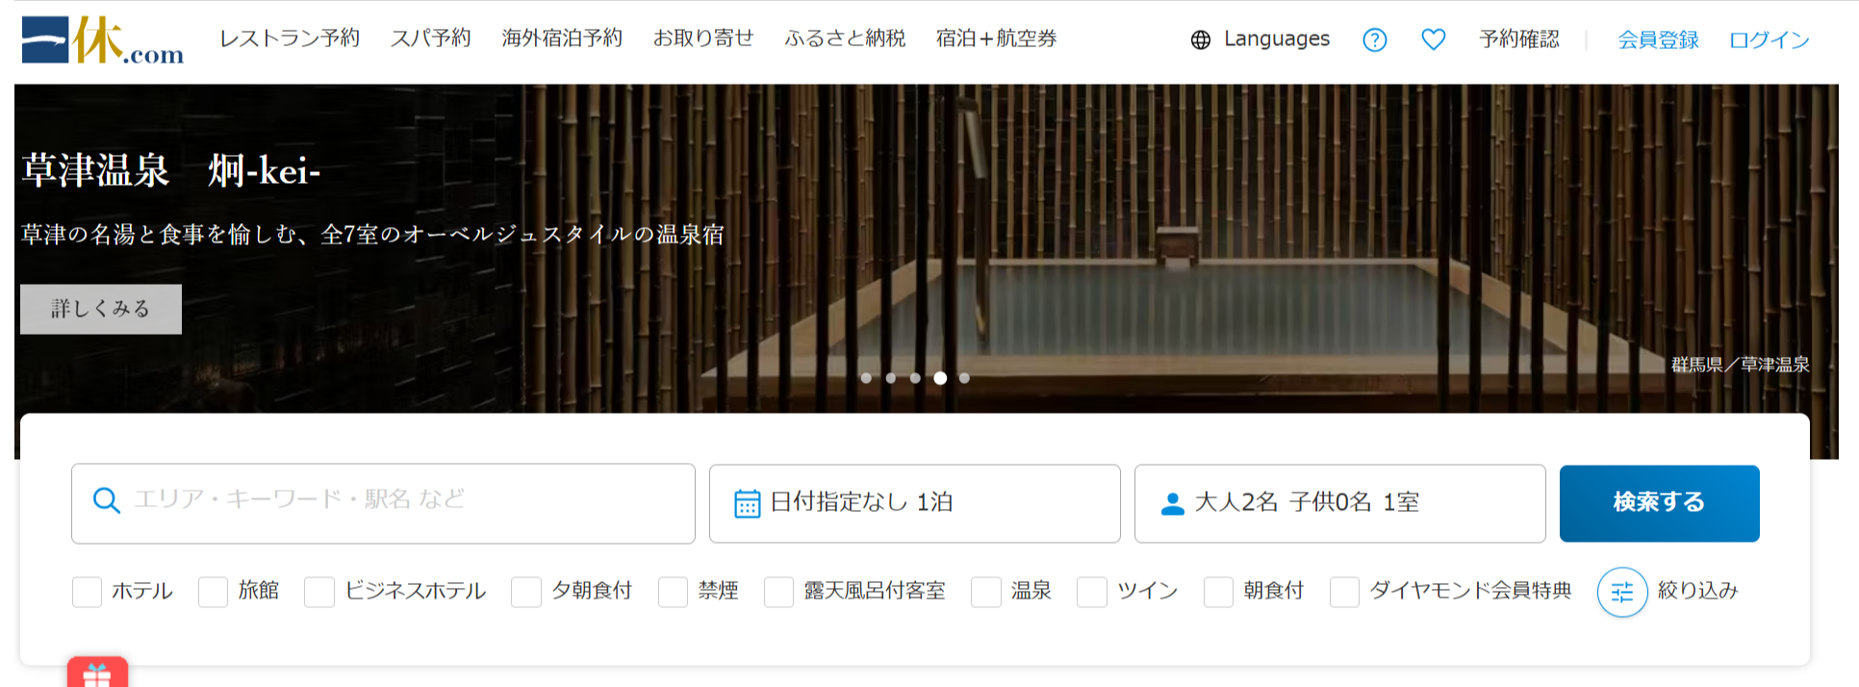Click the 群馬県／草津温泉 location caption
This screenshot has height=687, width=1859.
coord(1740,365)
